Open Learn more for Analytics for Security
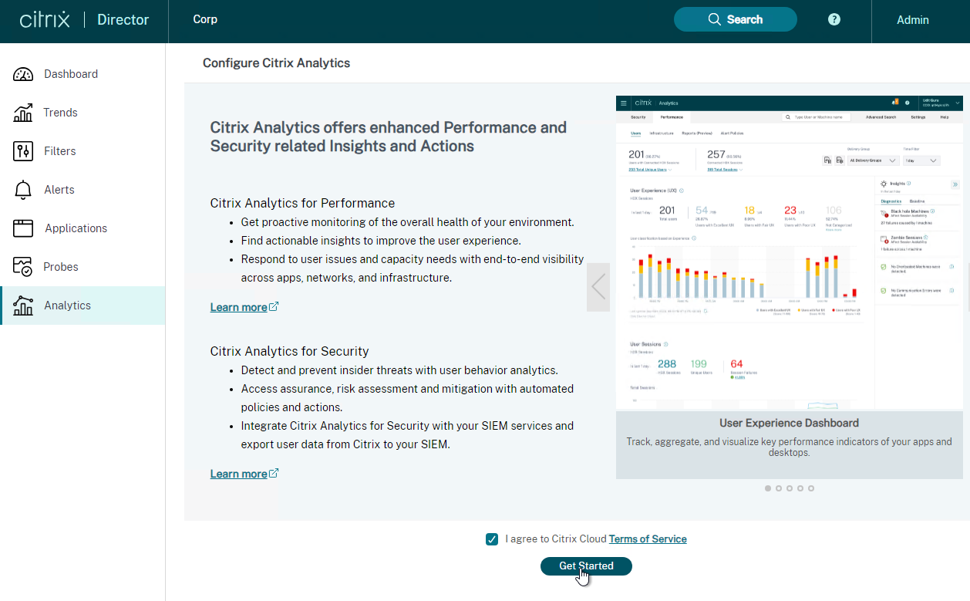970x601 pixels. pos(238,474)
